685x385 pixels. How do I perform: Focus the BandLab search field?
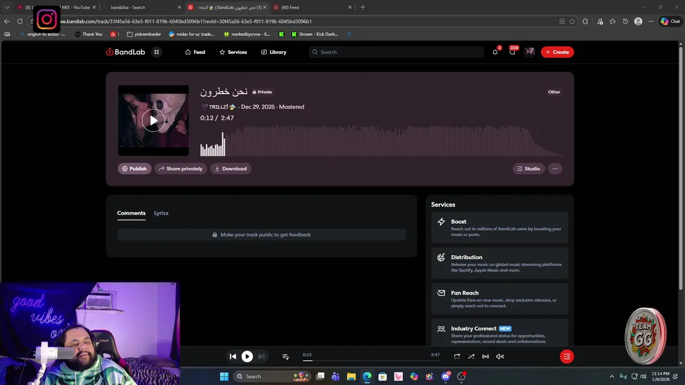[396, 52]
